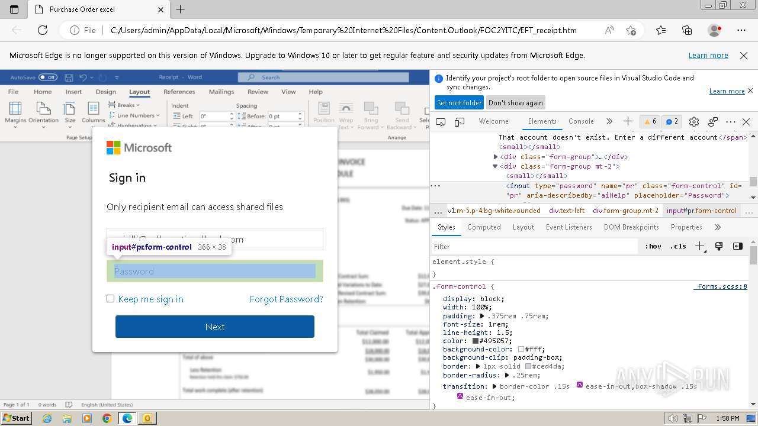
Task: Open Edge Settings and more menu
Action: 741,30
